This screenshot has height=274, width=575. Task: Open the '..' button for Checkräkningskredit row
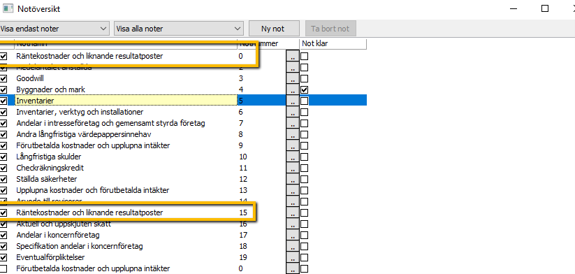[292, 168]
